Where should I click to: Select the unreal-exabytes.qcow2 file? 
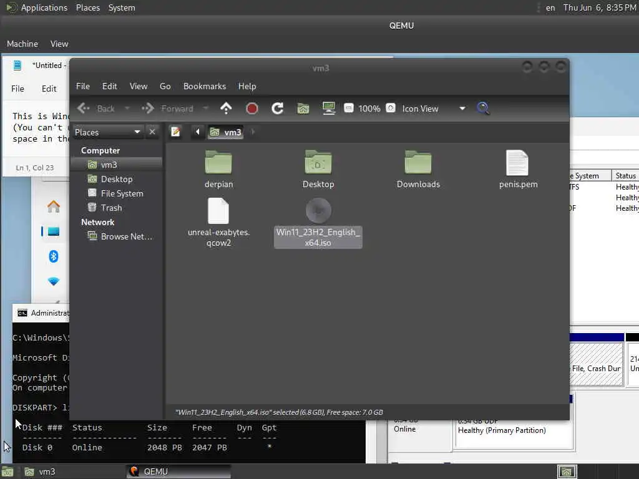point(218,223)
